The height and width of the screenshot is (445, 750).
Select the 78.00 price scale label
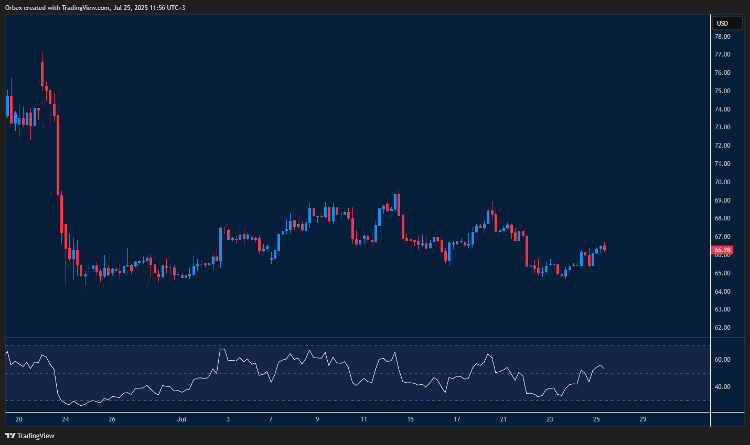click(x=723, y=36)
